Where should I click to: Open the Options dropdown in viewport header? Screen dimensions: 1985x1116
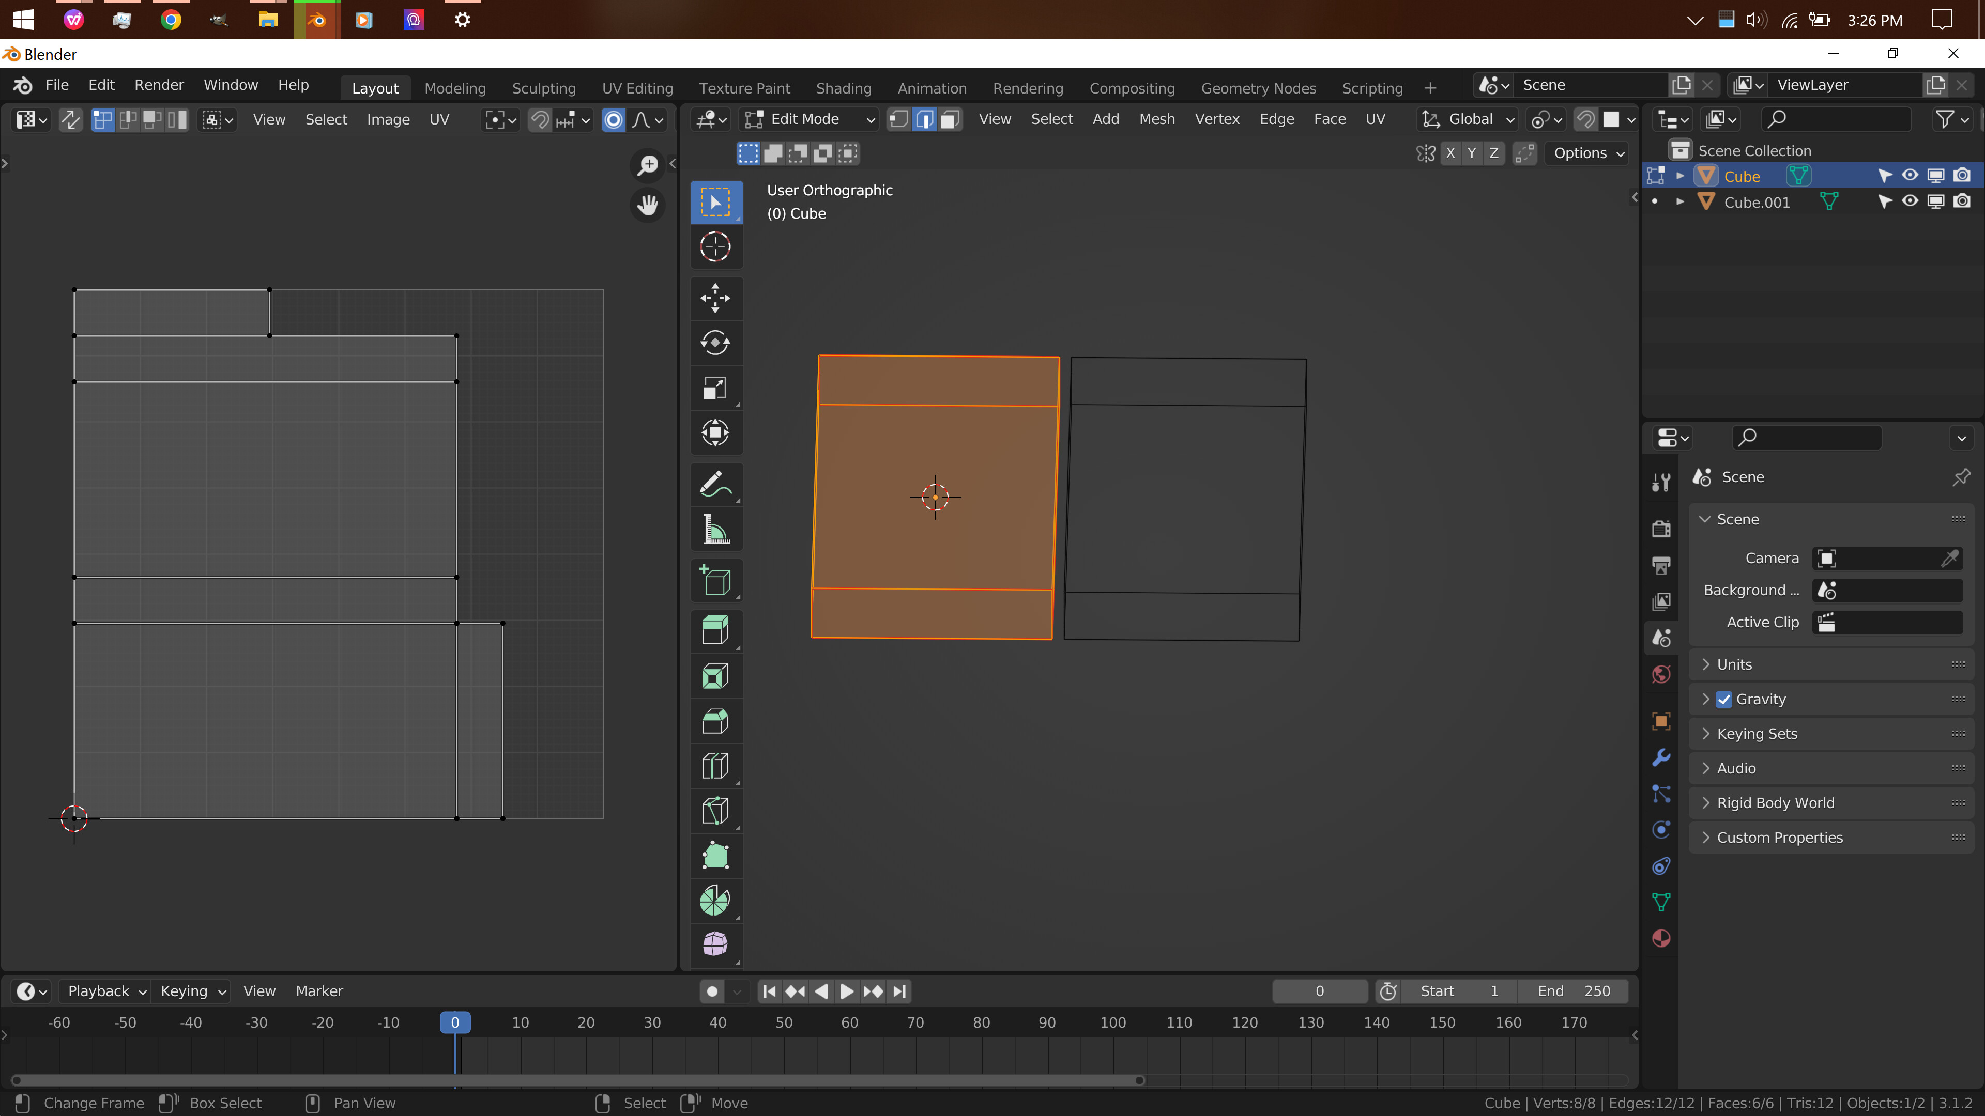click(1588, 153)
